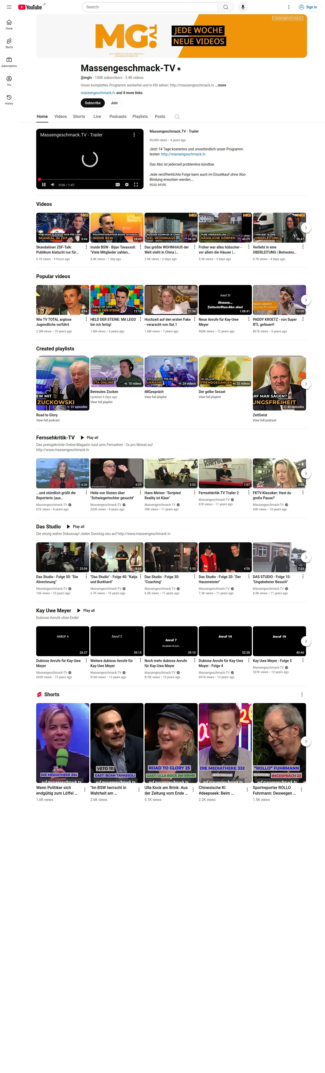Screen dimensions: 325x1073
Task: Toggle closed captions on trailer
Action: click(x=118, y=185)
